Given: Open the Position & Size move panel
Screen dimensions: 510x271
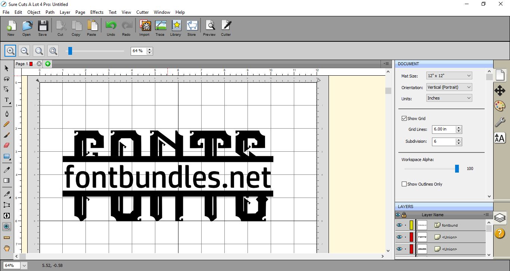Looking at the screenshot, I should (500, 90).
